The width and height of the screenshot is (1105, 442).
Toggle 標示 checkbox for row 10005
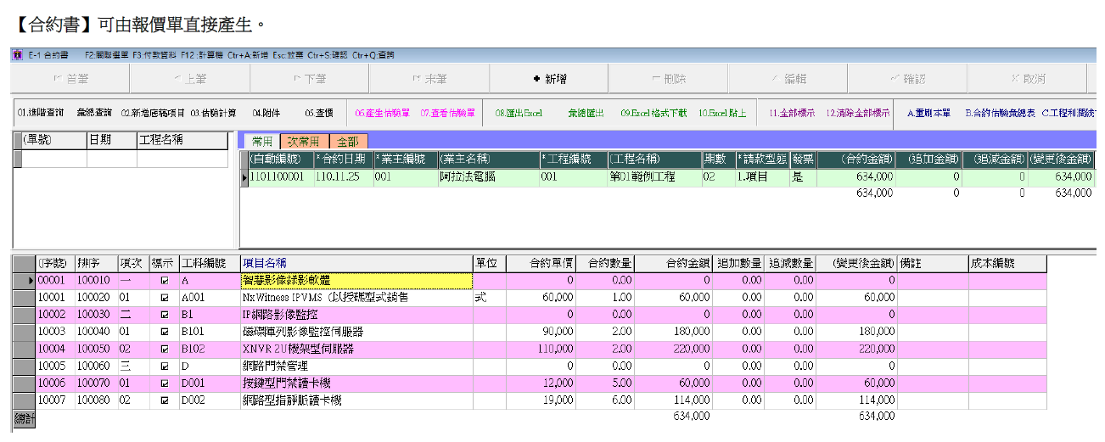coord(164,366)
